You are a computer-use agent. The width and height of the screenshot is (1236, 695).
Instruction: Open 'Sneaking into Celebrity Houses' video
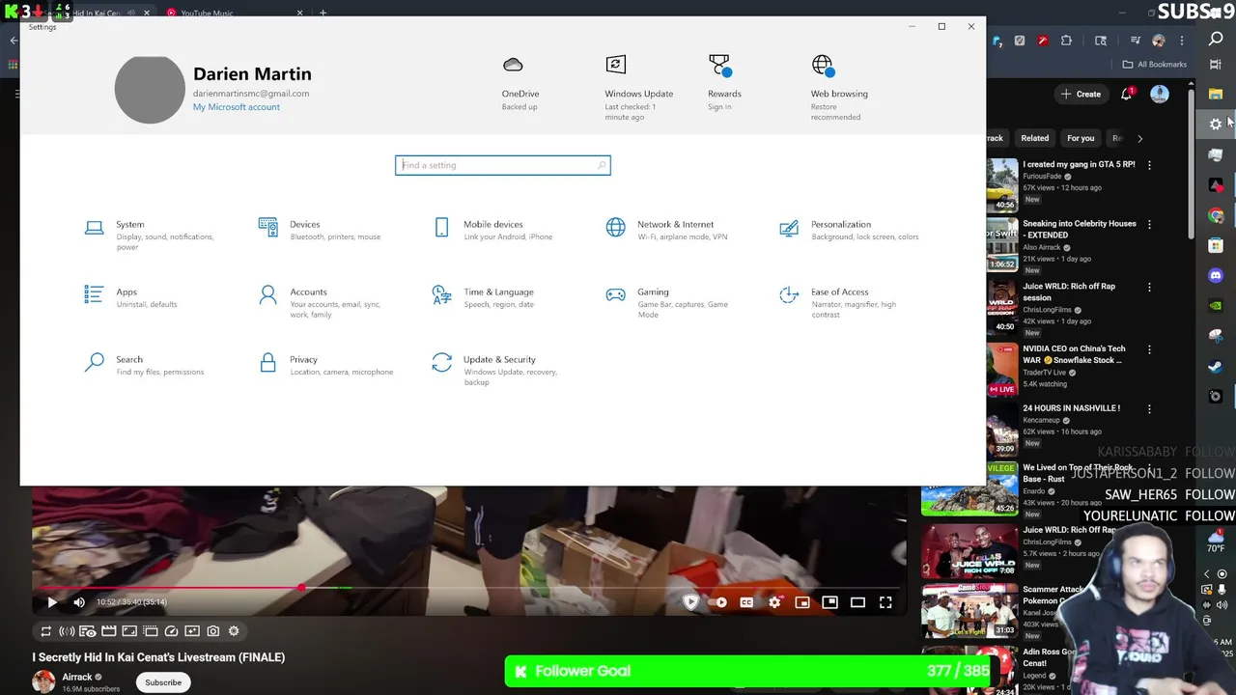coord(1080,230)
